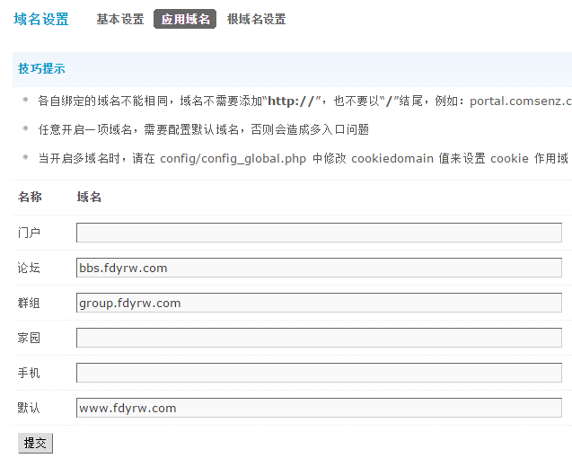Click the first tip bullet icon
This screenshot has height=467, width=572.
click(26, 100)
